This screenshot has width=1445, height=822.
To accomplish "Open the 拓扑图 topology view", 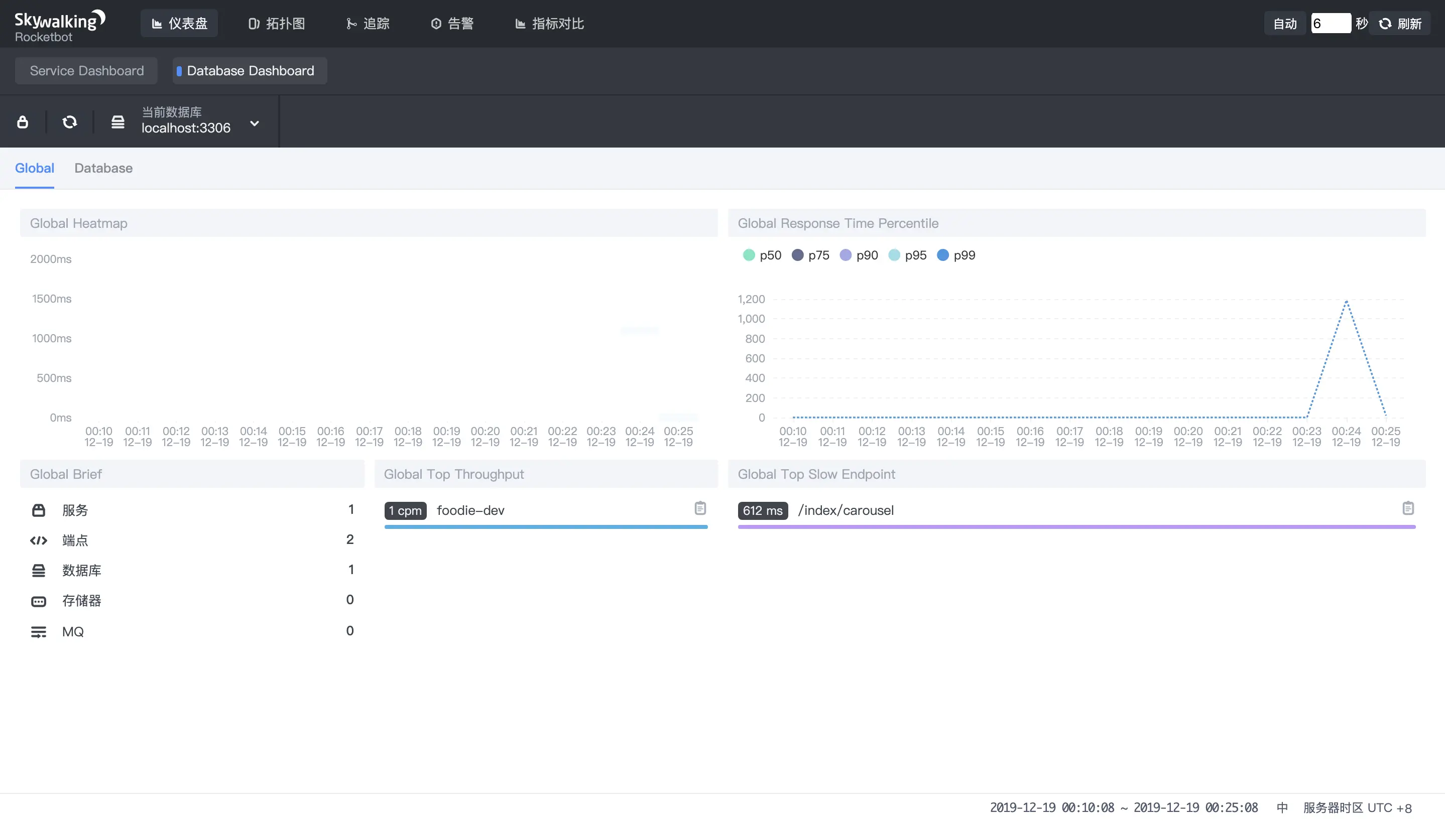I will (x=277, y=24).
